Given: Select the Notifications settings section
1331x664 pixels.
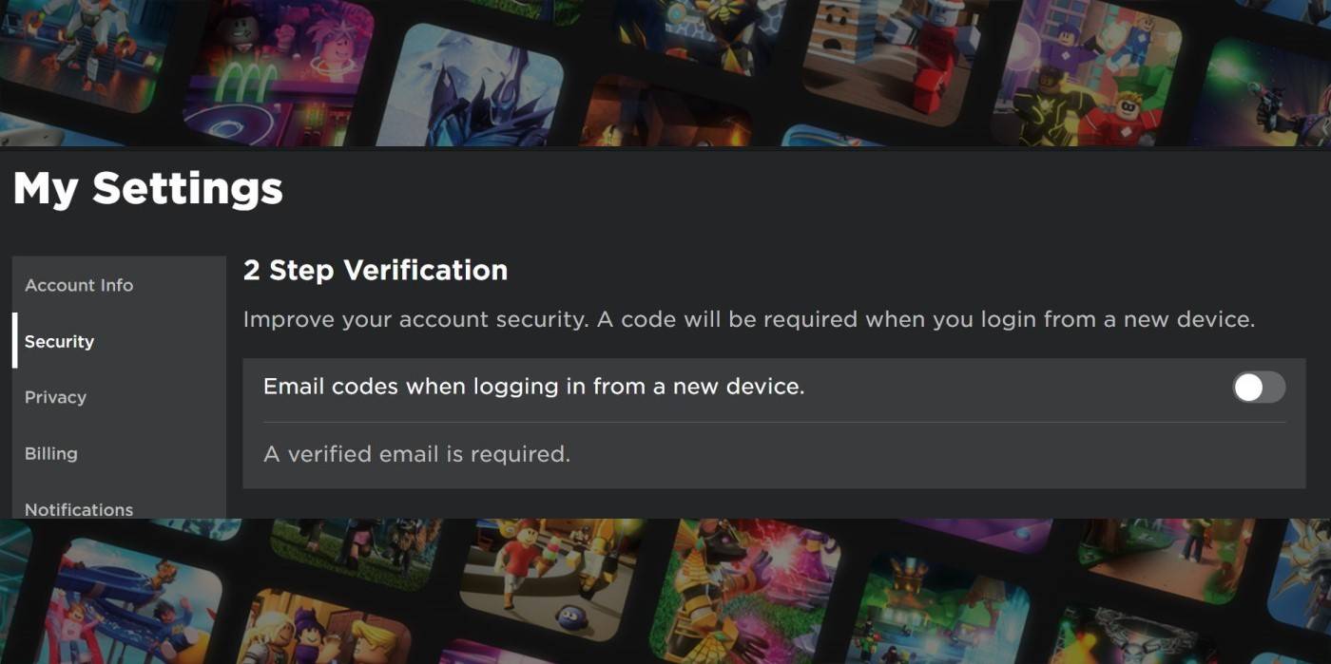Looking at the screenshot, I should pyautogui.click(x=79, y=509).
